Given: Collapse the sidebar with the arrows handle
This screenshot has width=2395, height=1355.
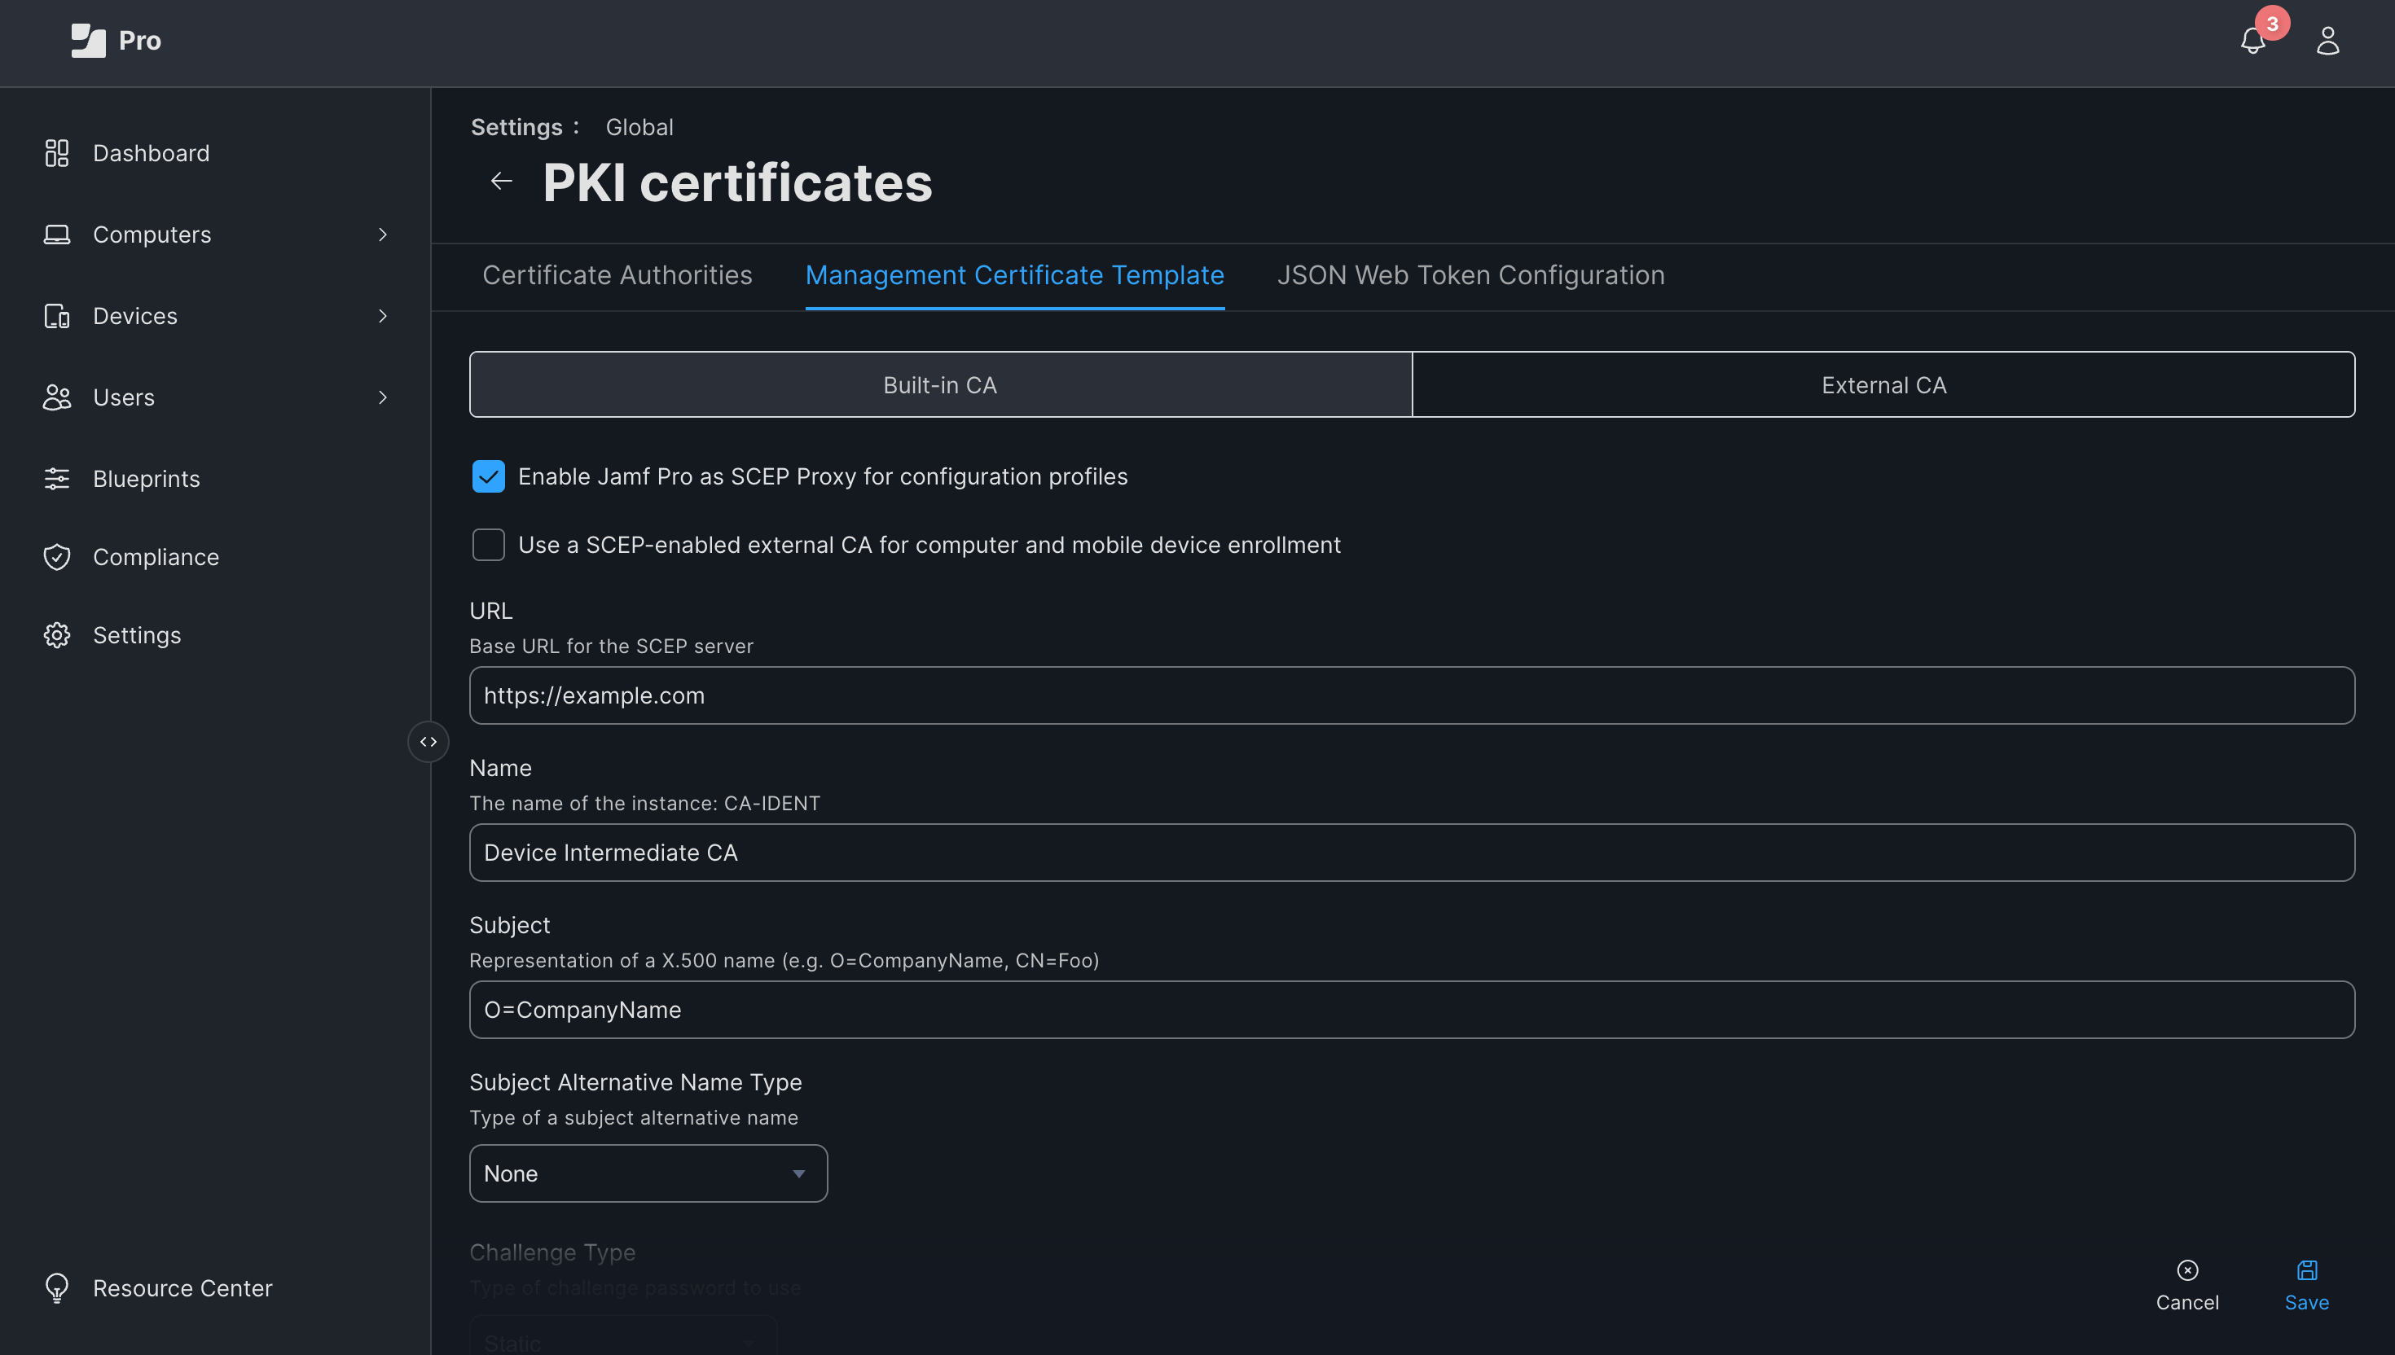Looking at the screenshot, I should 428,742.
